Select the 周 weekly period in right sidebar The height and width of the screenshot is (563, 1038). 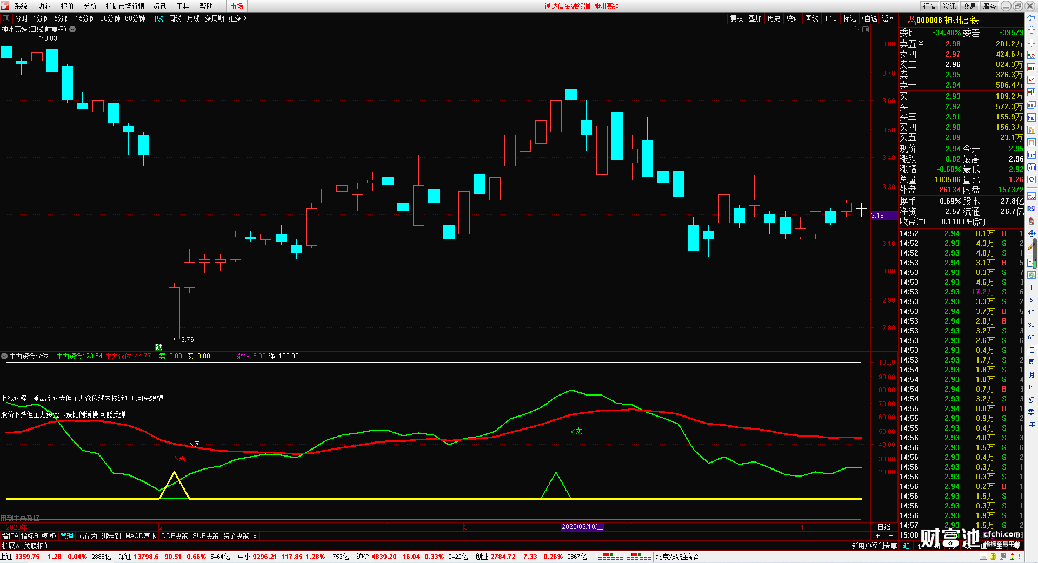pos(1031,362)
